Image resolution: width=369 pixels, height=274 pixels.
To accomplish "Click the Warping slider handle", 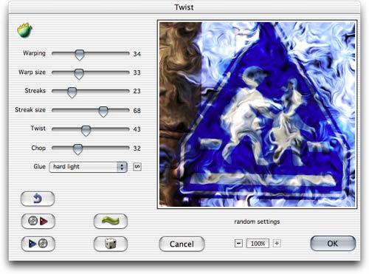I will point(80,55).
